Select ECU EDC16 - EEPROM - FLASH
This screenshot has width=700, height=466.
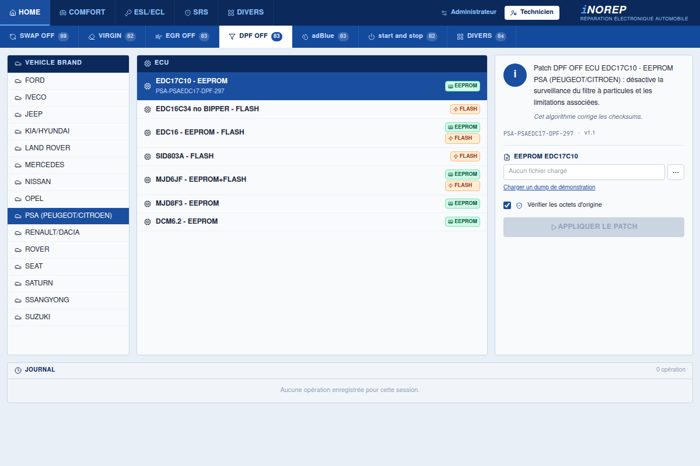(x=312, y=133)
